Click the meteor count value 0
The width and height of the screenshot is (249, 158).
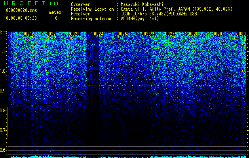tap(56, 18)
